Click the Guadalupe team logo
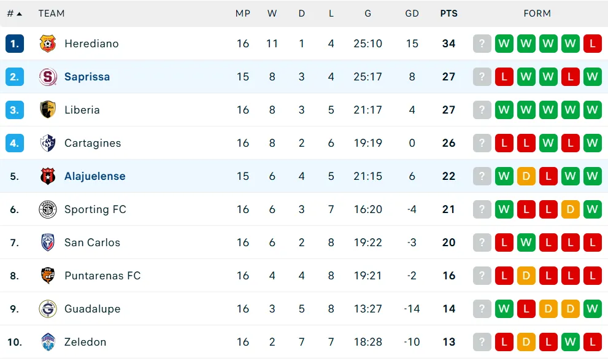The image size is (608, 361). (48, 309)
